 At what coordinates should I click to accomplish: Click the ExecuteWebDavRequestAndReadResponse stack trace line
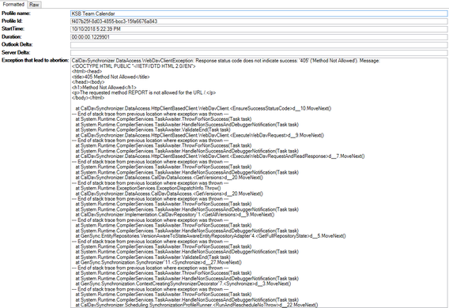point(220,156)
